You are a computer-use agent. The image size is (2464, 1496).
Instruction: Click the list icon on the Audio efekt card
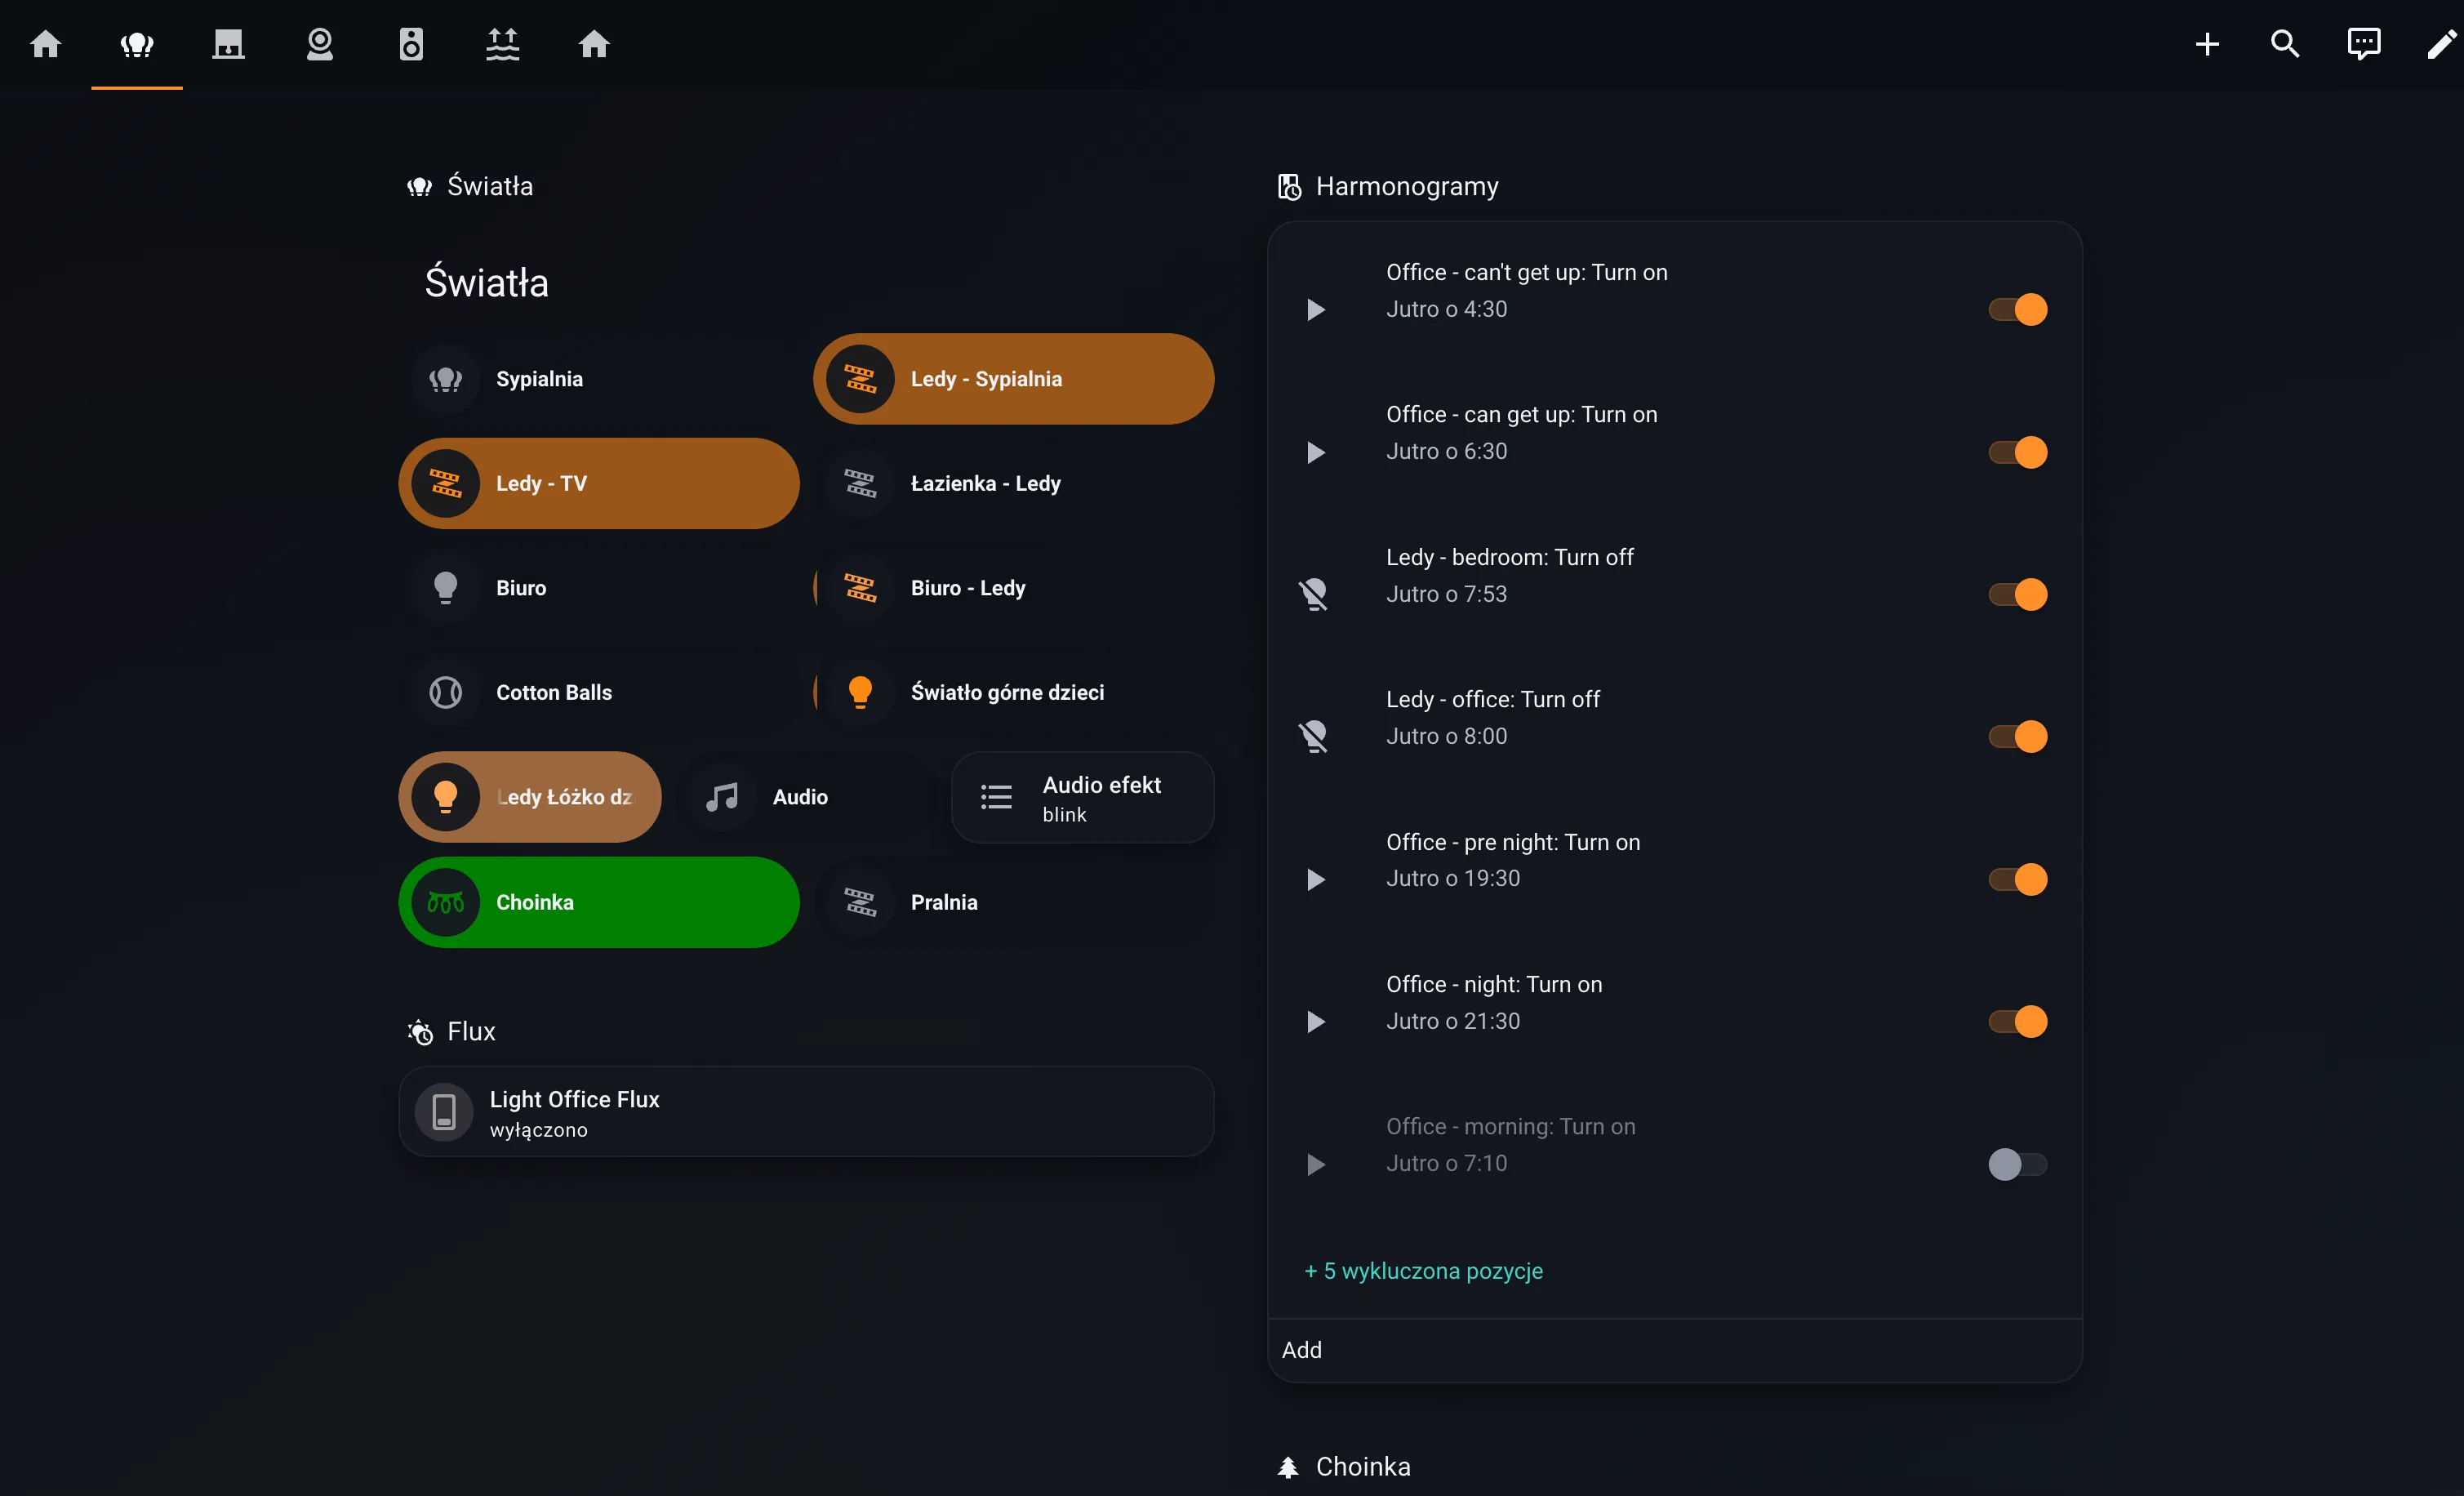(x=996, y=797)
